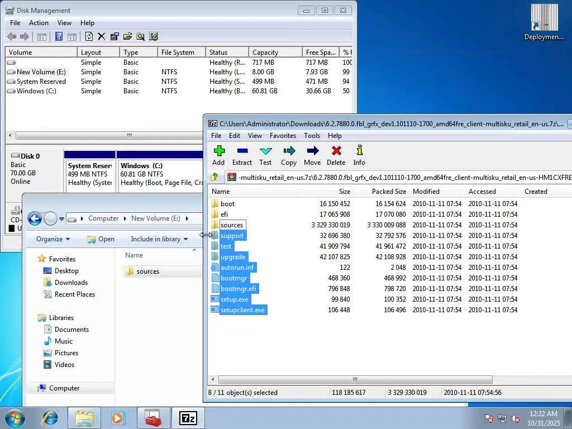Select Music under Libraries
The height and width of the screenshot is (429, 572).
point(64,341)
